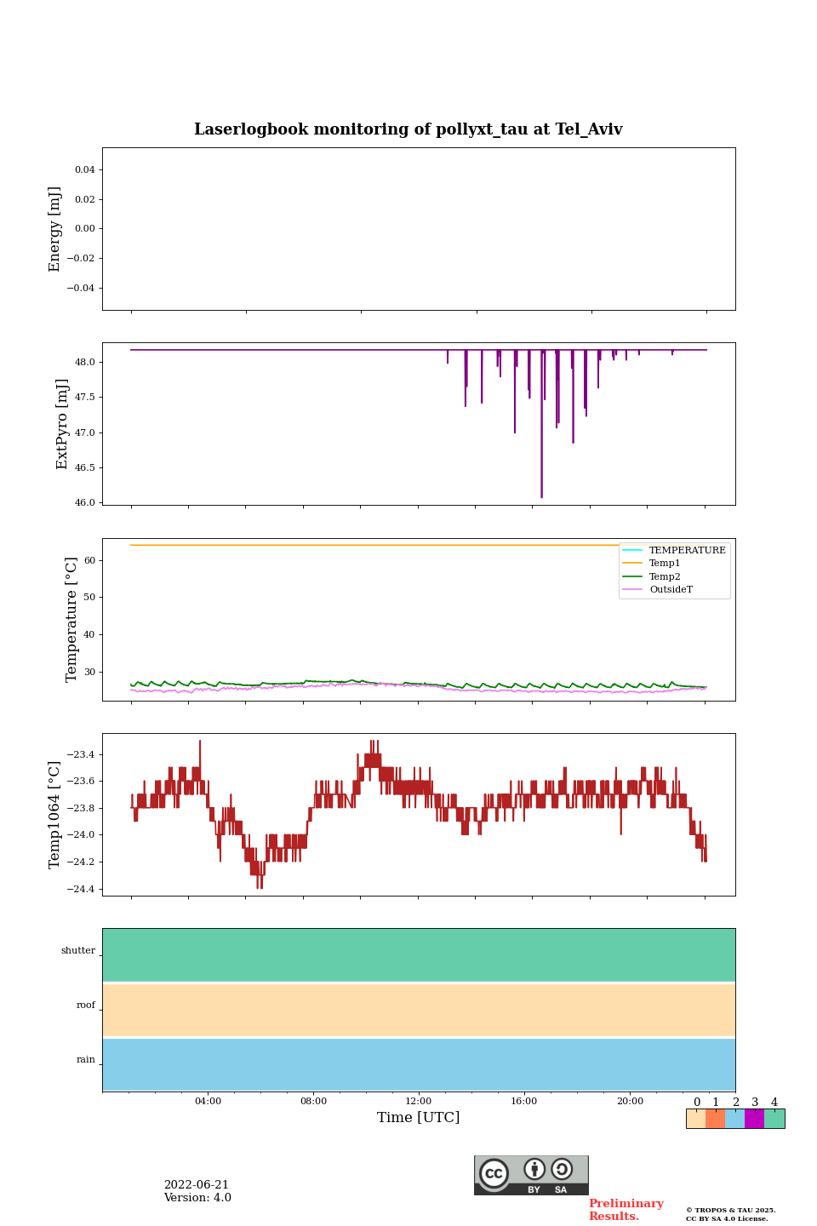Select the coral swatch labeled 1
Image resolution: width=817 pixels, height=1226 pixels.
(716, 1119)
